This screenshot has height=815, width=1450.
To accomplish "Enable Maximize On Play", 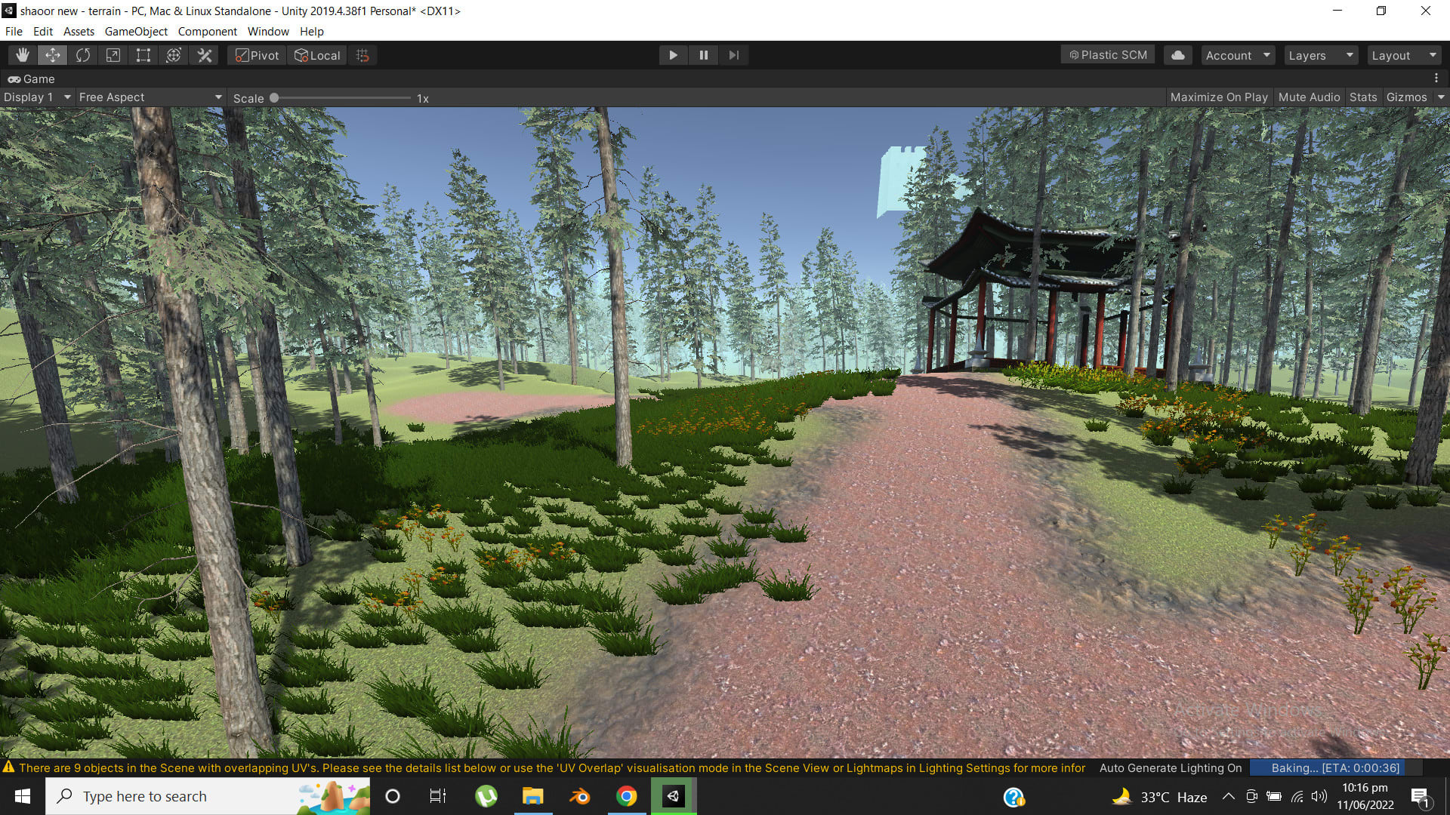I will [x=1218, y=97].
